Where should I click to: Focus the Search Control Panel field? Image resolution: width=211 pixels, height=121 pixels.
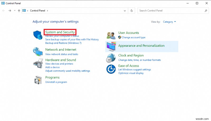click(173, 10)
